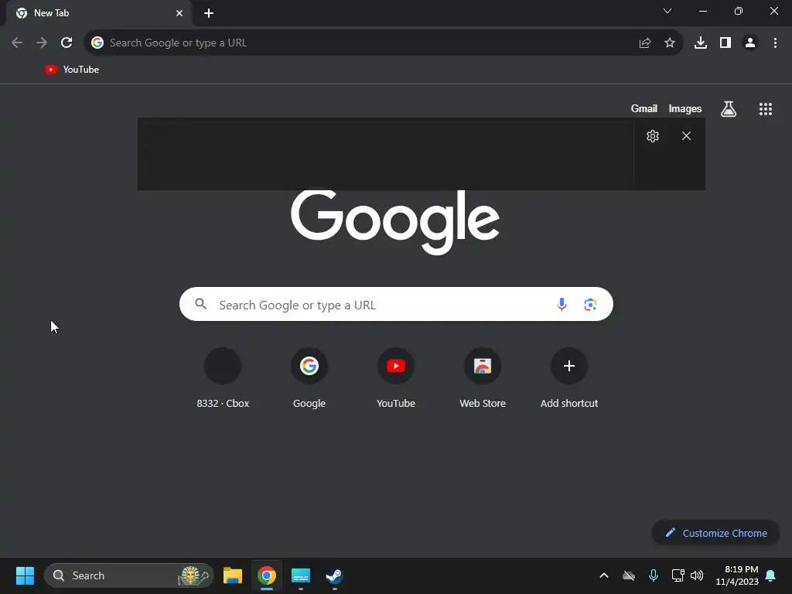The height and width of the screenshot is (594, 792).
Task: Bookmark this tab with the star icon
Action: coord(670,43)
